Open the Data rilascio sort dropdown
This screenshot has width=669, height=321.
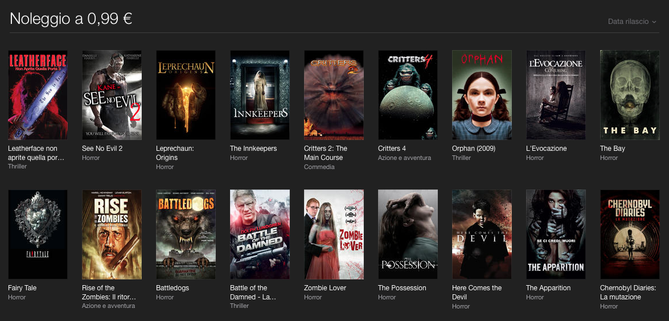632,21
